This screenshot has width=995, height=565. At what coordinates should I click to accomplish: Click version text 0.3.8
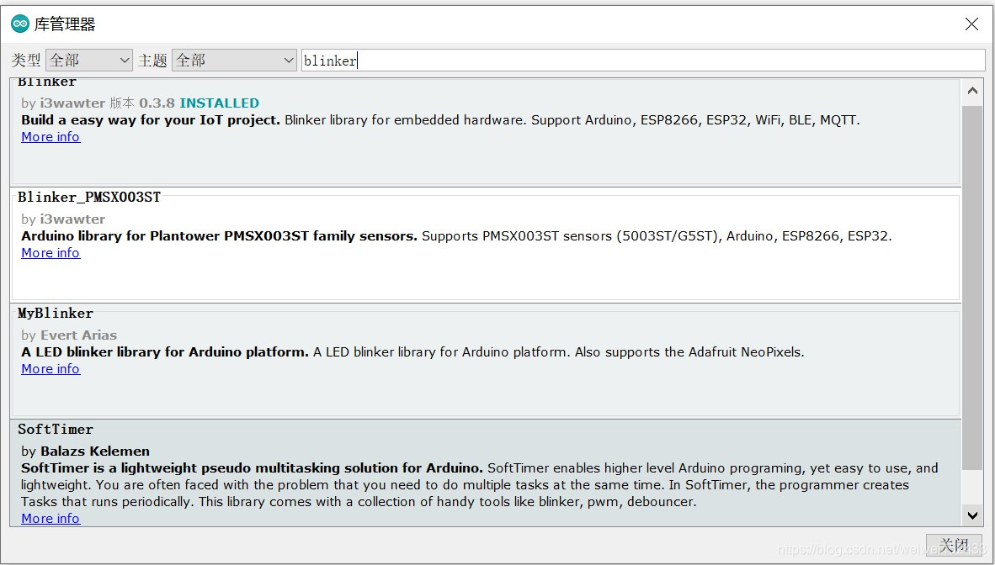tap(157, 103)
